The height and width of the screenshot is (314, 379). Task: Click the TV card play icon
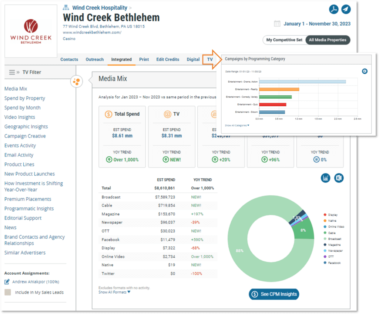click(x=168, y=114)
